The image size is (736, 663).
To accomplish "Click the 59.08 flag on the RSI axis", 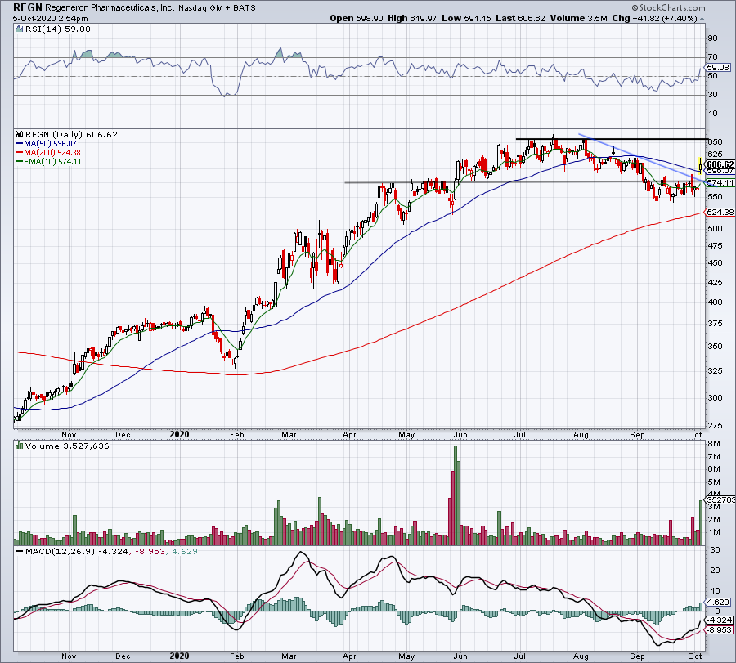I will click(x=718, y=68).
